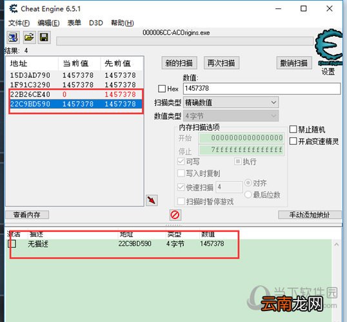Click the Cheat Engine title bar icon
347x322 pixels.
click(x=14, y=9)
